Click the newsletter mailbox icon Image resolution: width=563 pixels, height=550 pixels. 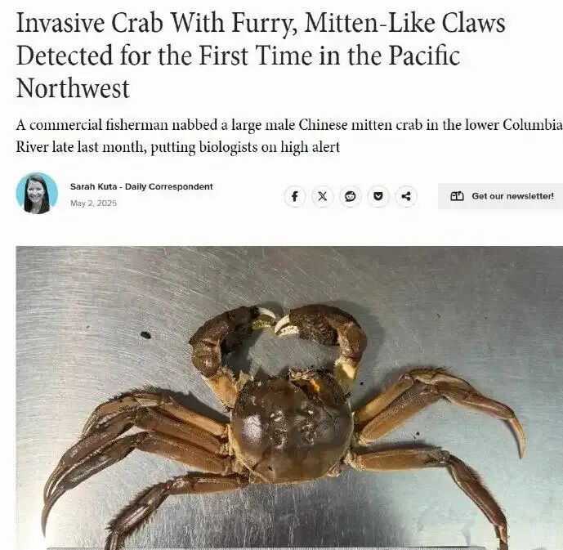point(457,196)
